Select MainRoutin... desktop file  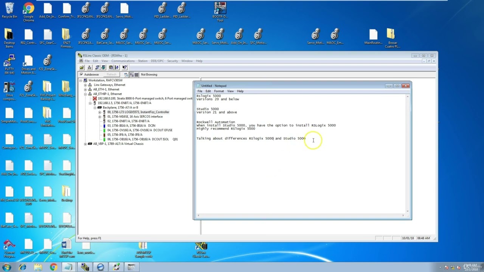[373, 36]
